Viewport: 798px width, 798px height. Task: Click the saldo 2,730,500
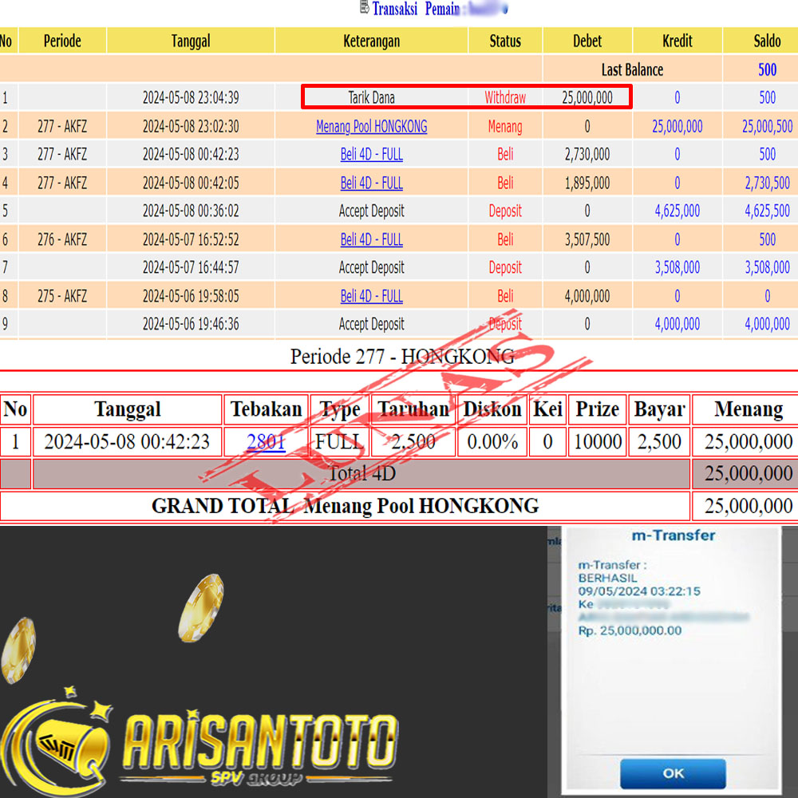coord(767,183)
